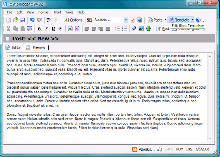Run spell check from the toolbar

[x=49, y=20]
